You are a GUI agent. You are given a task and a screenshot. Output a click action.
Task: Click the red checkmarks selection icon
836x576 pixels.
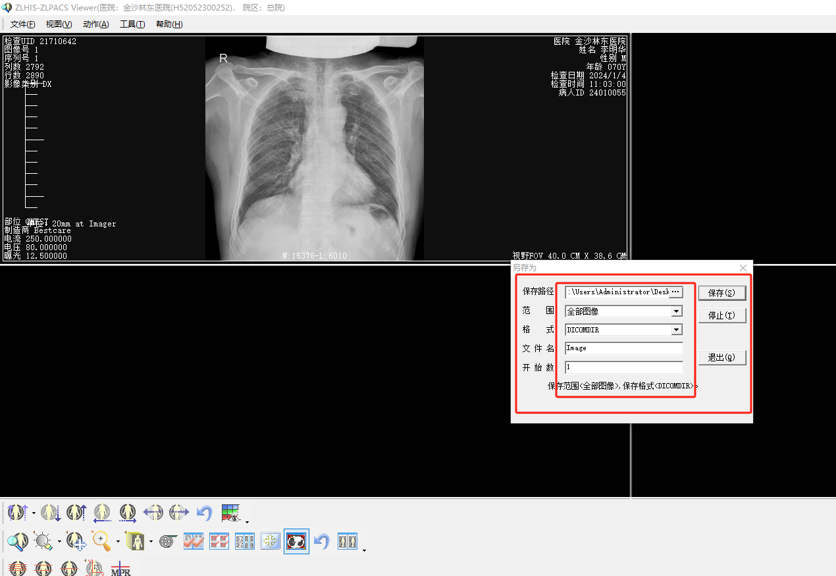(219, 542)
